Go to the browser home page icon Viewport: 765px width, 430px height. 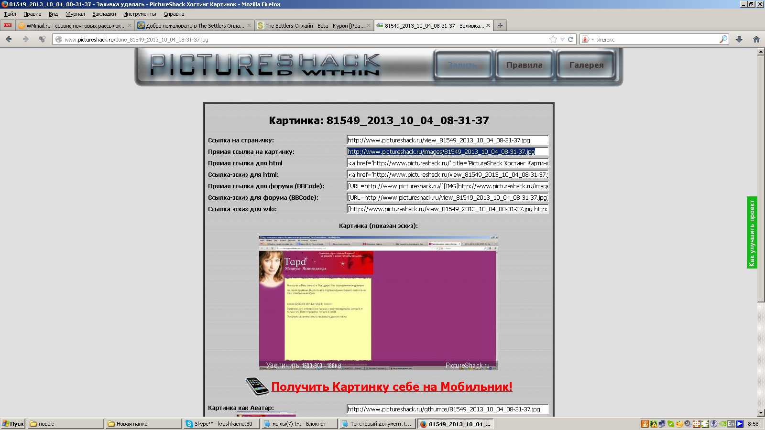coord(756,39)
